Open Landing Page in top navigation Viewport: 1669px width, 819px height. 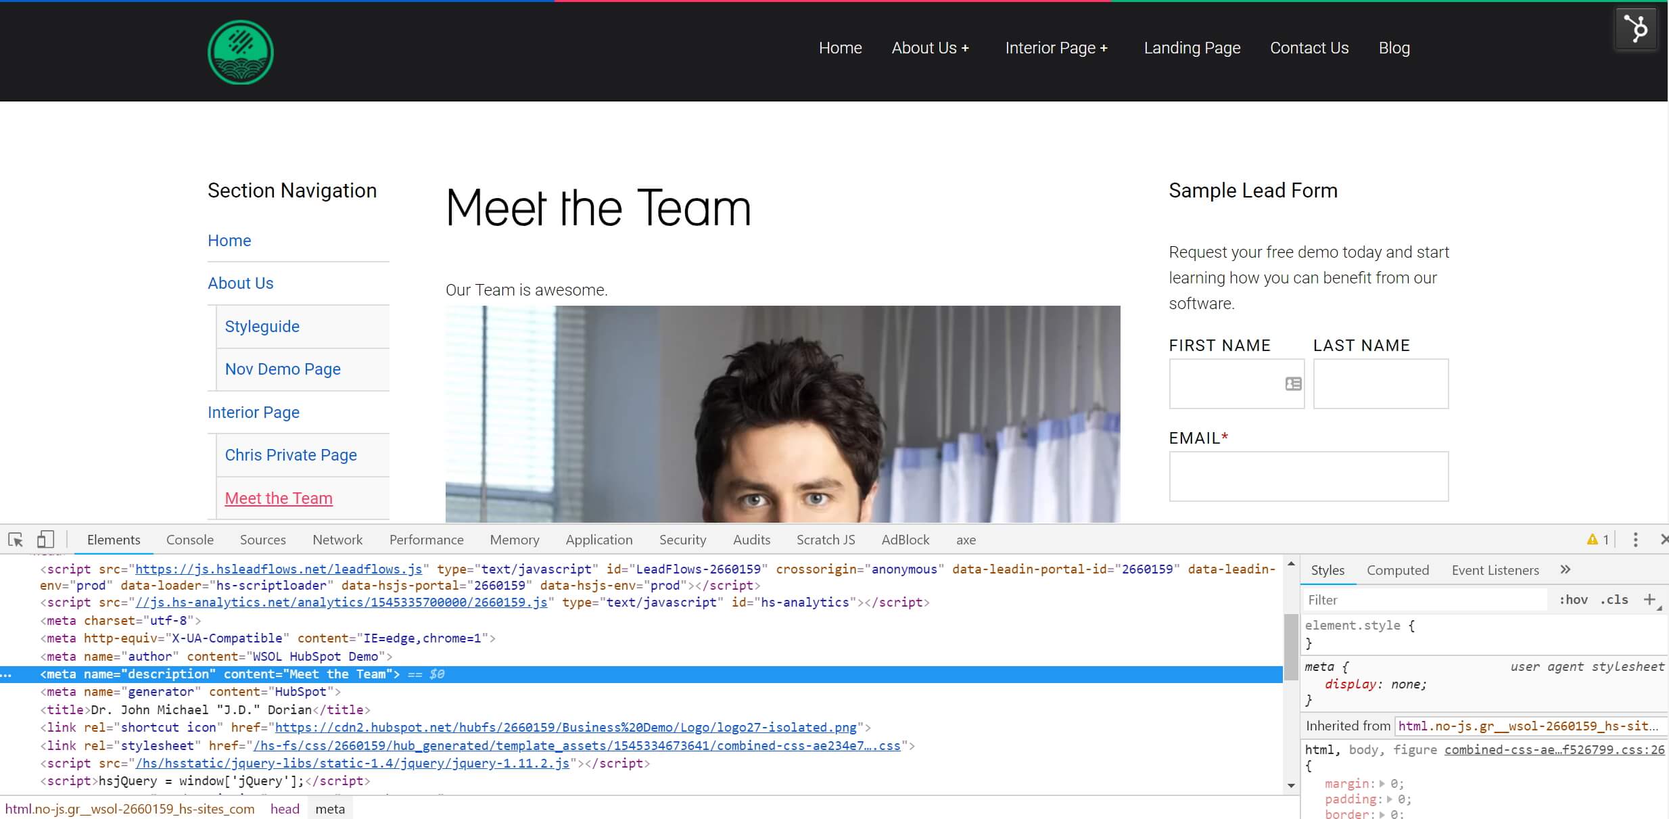coord(1192,48)
